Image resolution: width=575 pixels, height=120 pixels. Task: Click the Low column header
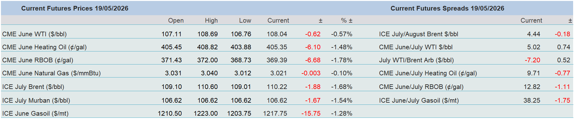coord(245,20)
